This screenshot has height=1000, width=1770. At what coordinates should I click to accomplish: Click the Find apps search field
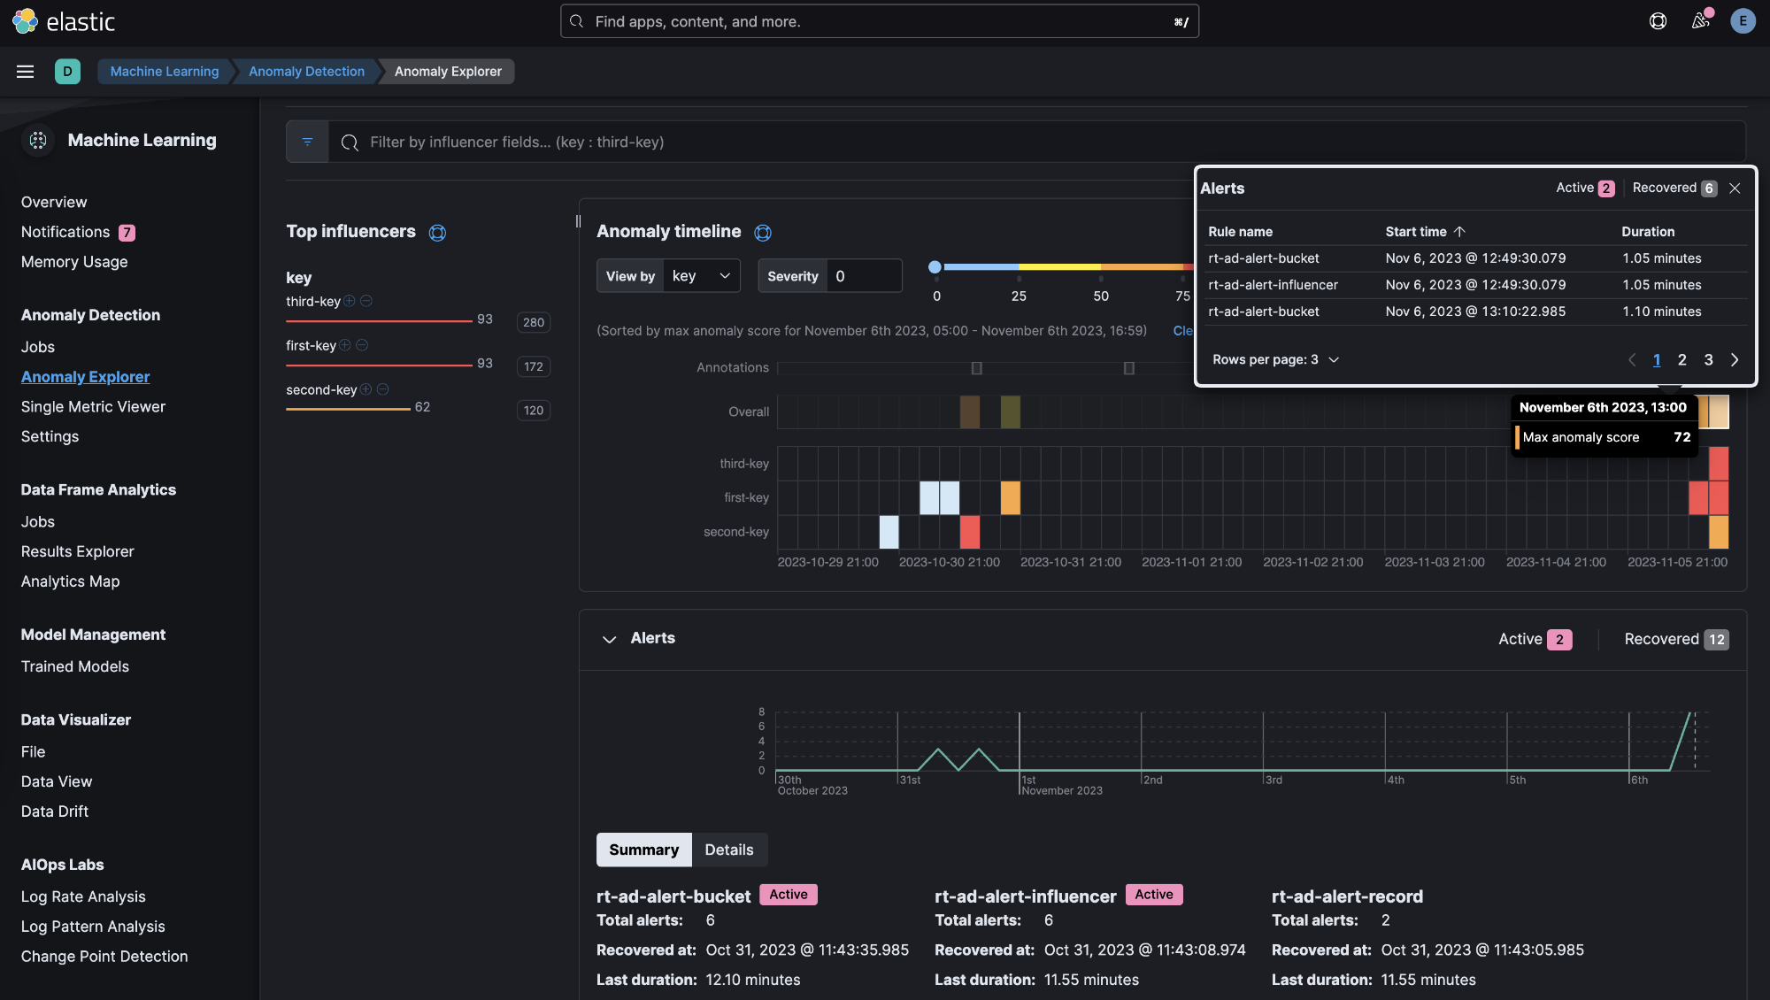pyautogui.click(x=879, y=20)
